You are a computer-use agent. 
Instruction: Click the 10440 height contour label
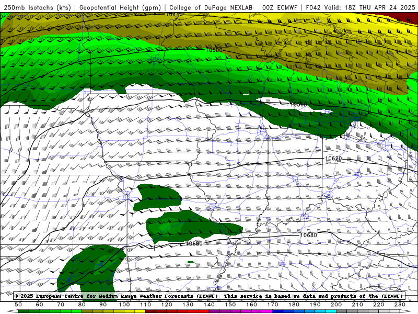click(x=175, y=14)
